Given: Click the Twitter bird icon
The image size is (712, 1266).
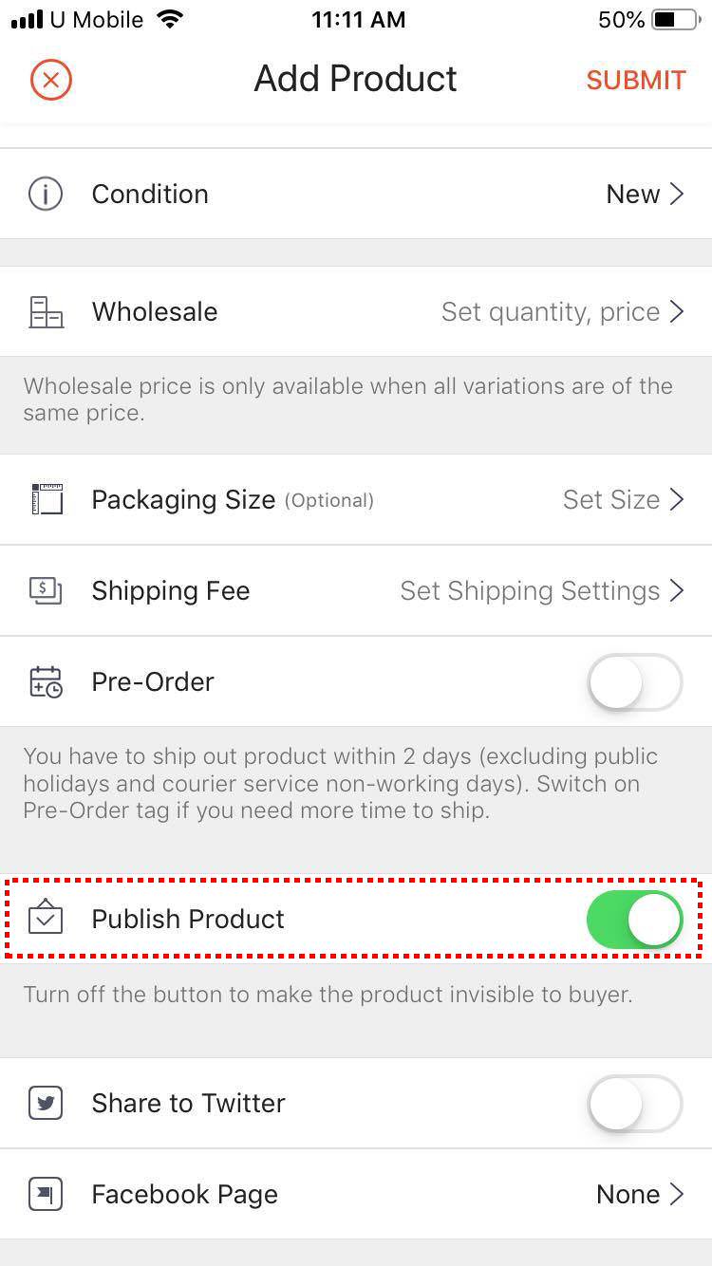Looking at the screenshot, I should 45,1103.
